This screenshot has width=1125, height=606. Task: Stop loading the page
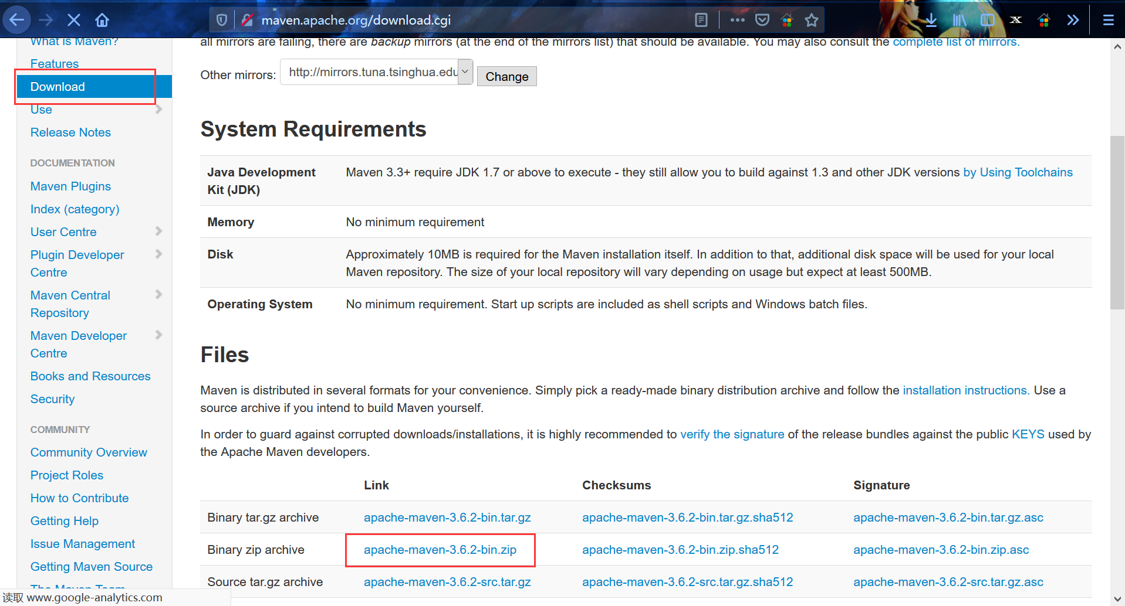[x=74, y=20]
